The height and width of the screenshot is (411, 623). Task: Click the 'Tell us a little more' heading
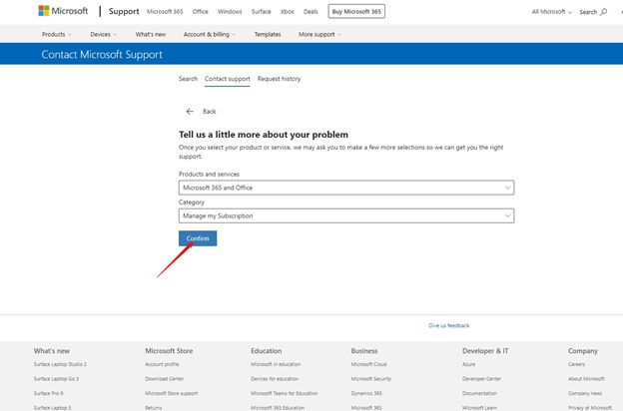click(264, 135)
